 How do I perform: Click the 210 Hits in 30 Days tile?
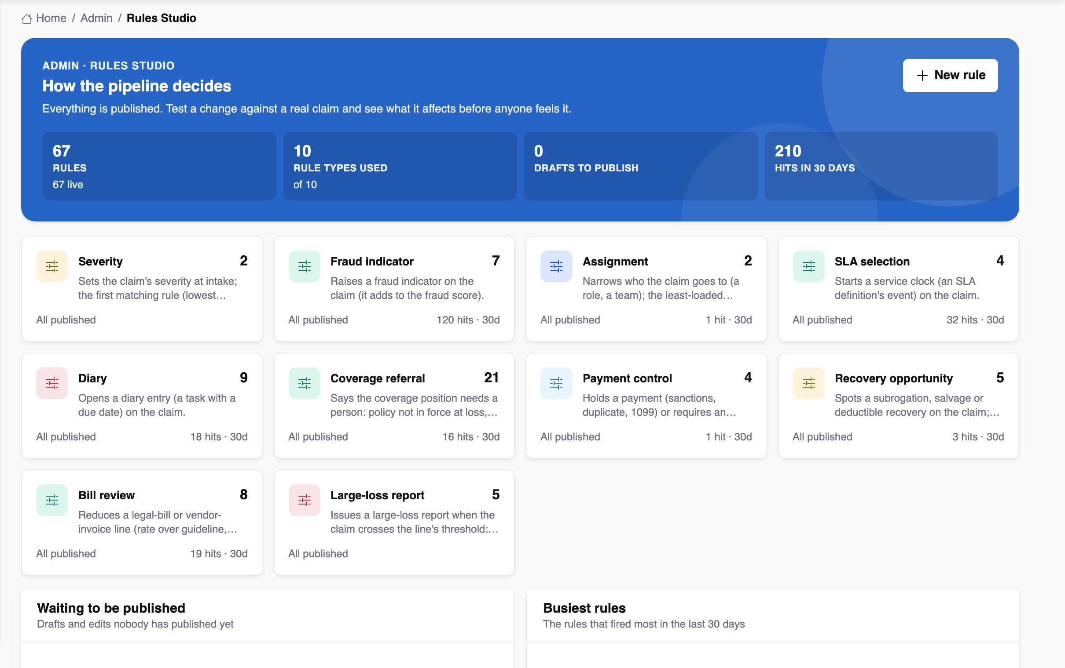click(x=881, y=166)
